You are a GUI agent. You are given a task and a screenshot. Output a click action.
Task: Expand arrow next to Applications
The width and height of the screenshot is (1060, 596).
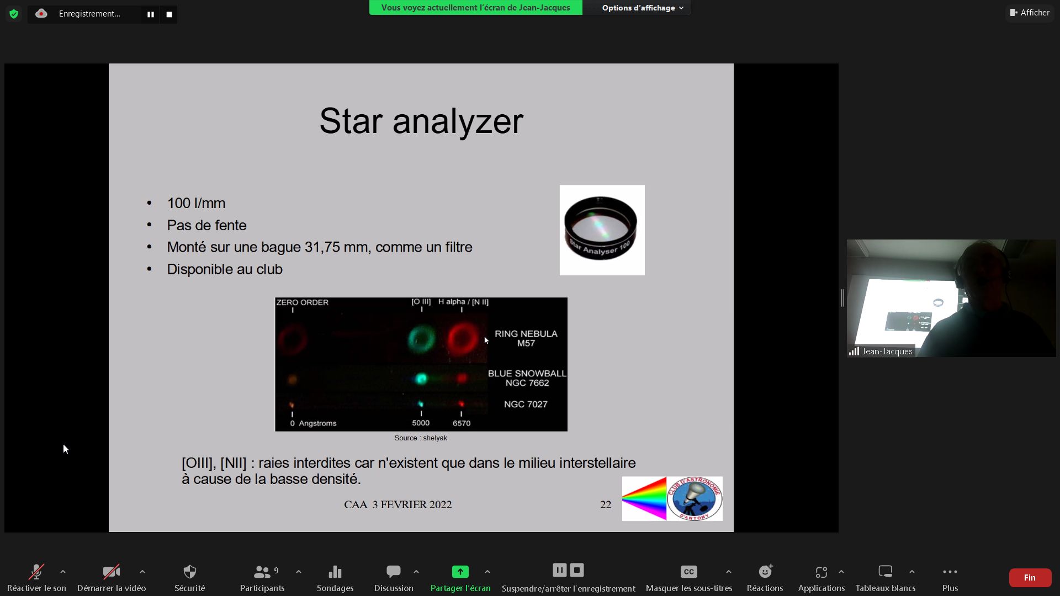coord(841,572)
